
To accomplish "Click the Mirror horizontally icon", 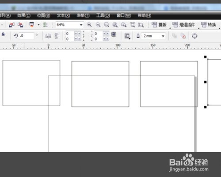I will (x=48, y=36).
